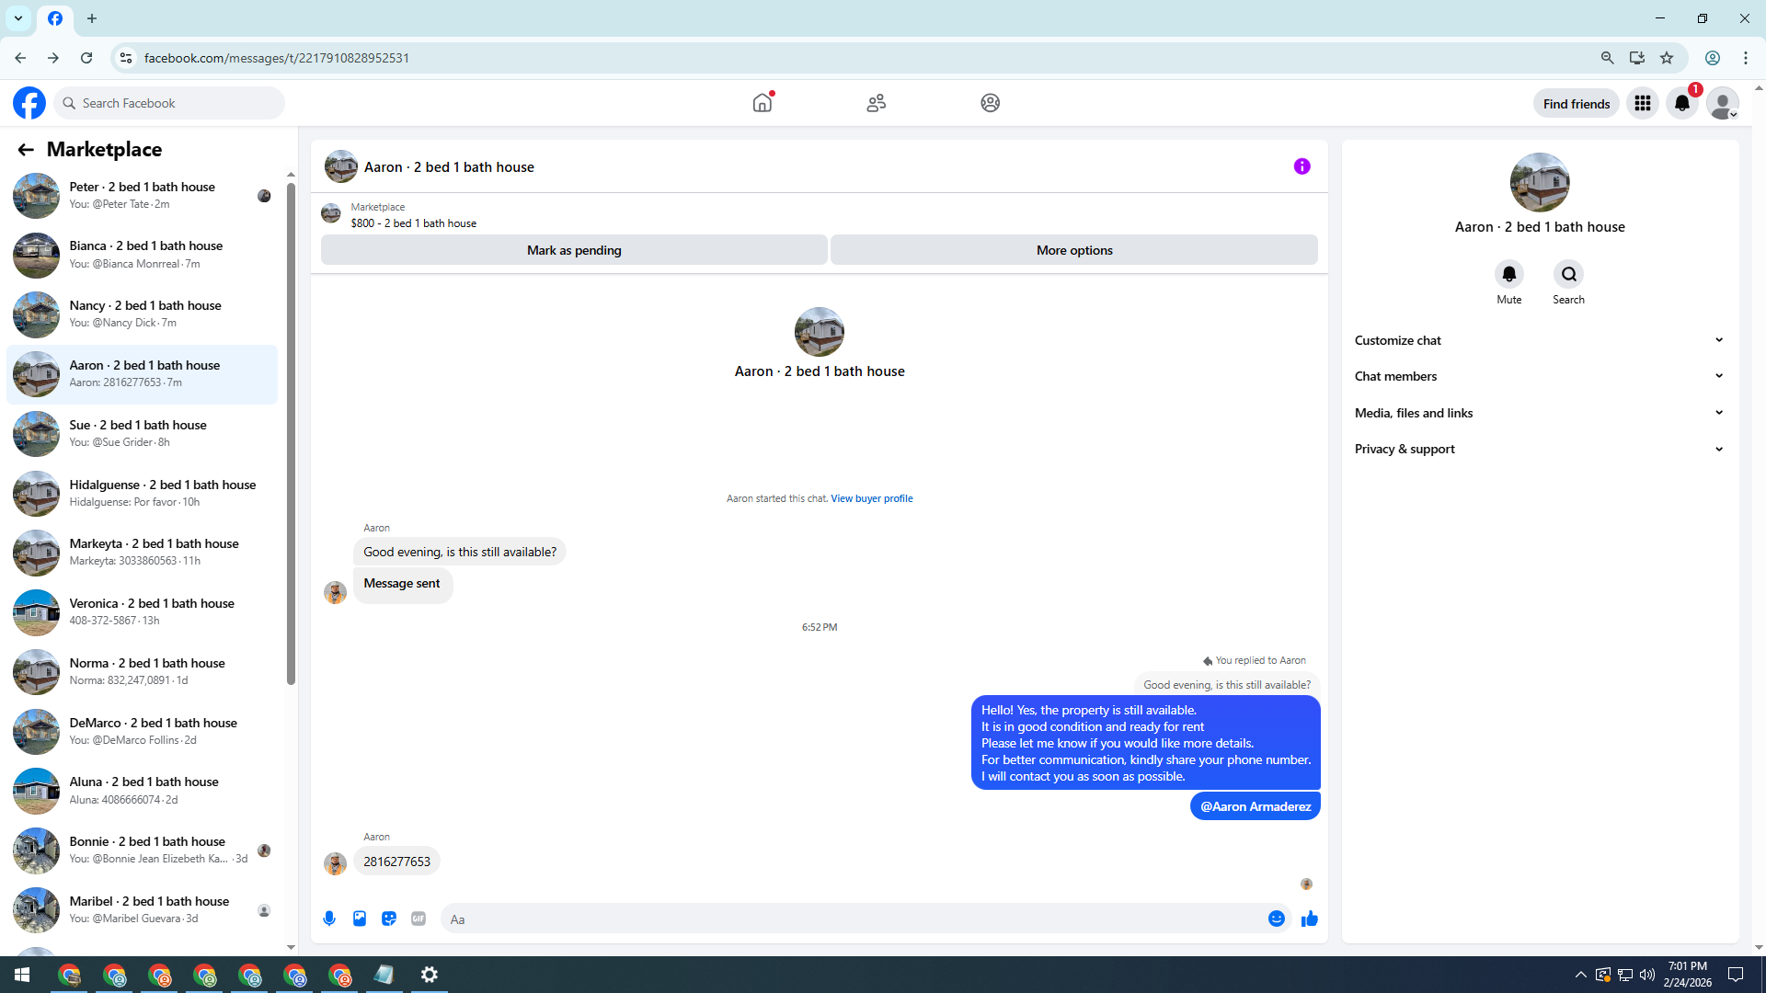
Task: Expand the Customize chat section
Action: [1538, 340]
